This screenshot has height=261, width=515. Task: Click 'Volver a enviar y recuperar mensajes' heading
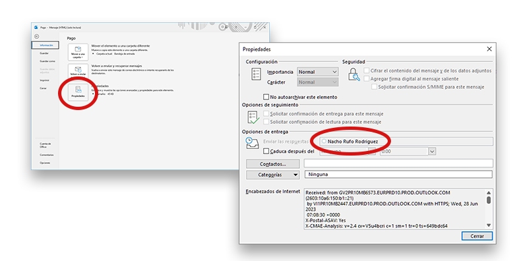click(117, 66)
